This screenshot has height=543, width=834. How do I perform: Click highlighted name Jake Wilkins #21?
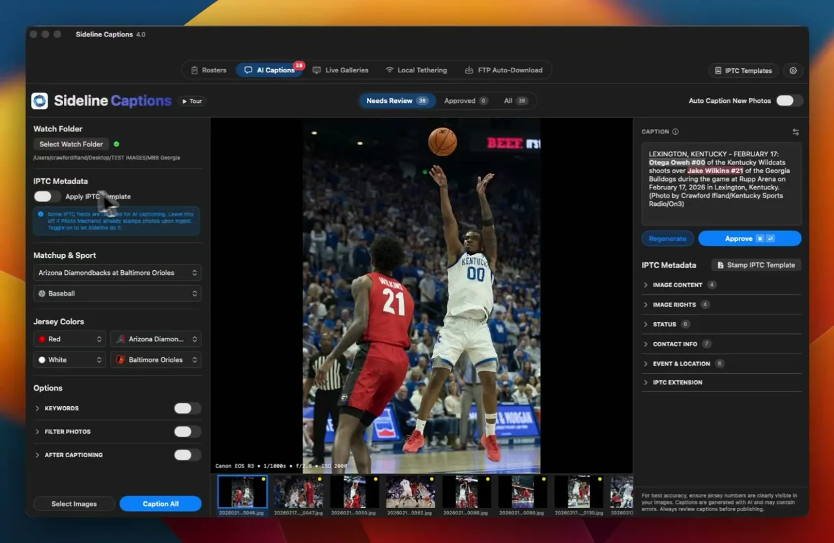coord(715,171)
